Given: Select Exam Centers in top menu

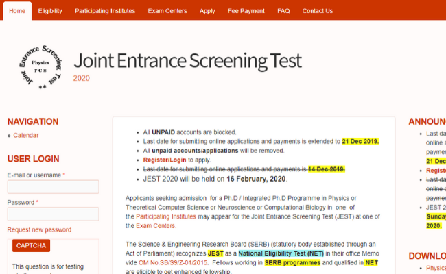Looking at the screenshot, I should pos(167,11).
